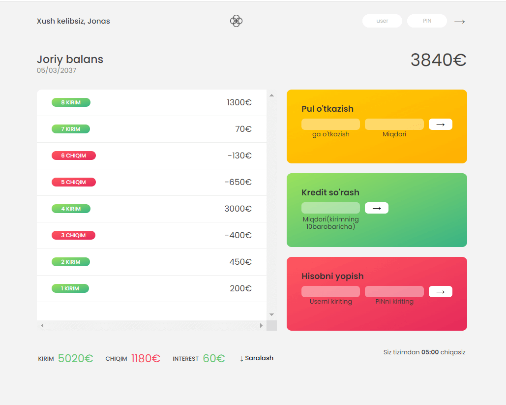Submit the money transfer arrow button

point(440,125)
